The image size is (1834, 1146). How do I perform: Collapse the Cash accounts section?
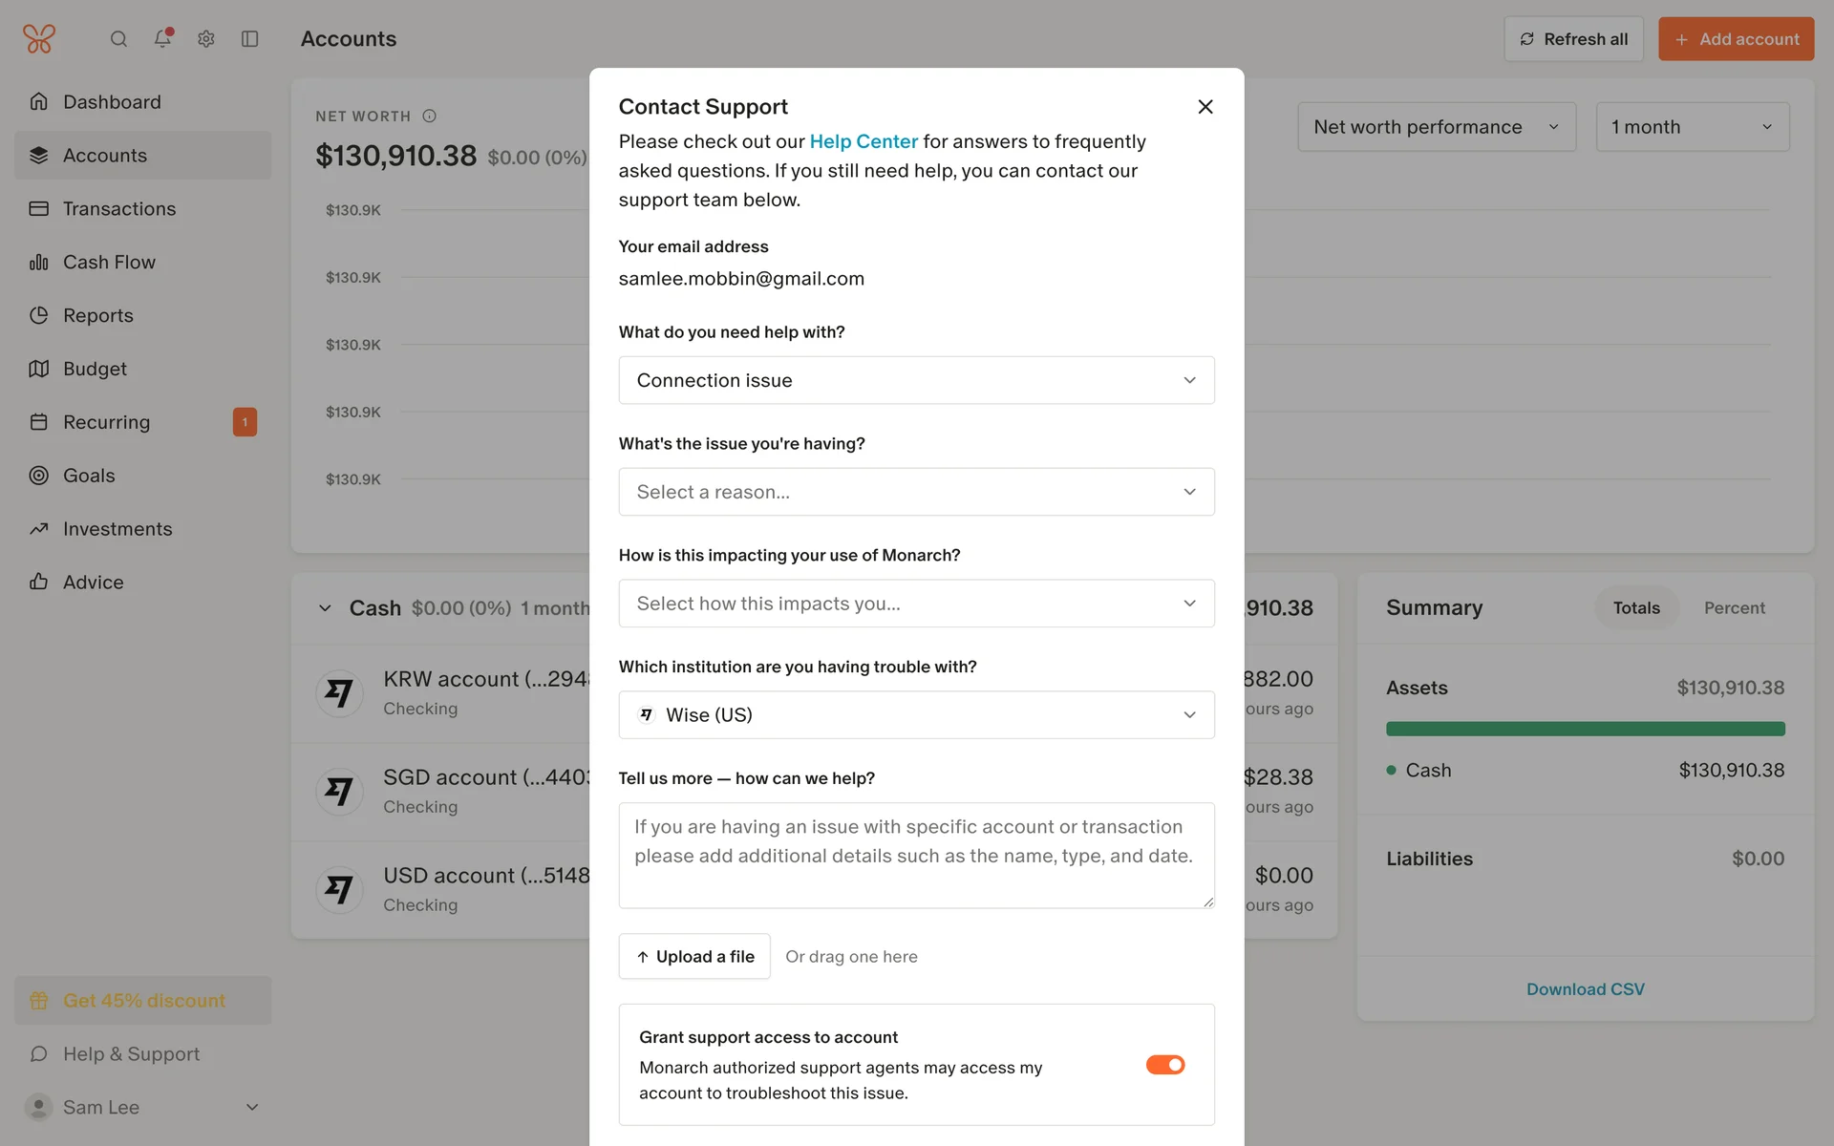tap(325, 608)
